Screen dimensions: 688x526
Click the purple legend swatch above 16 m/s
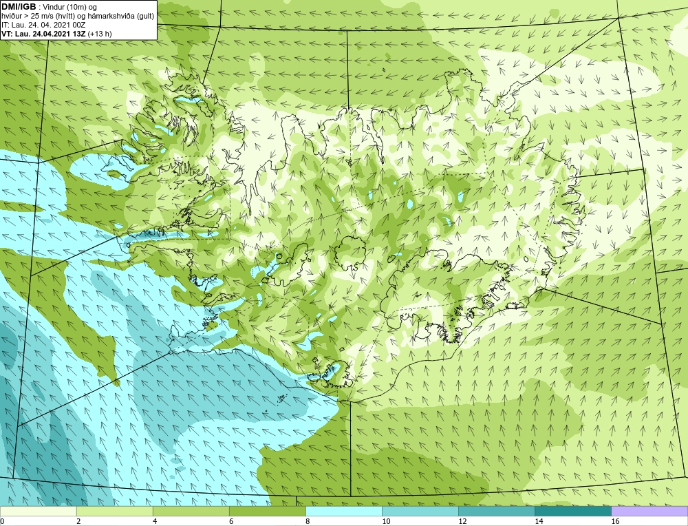[x=649, y=511]
